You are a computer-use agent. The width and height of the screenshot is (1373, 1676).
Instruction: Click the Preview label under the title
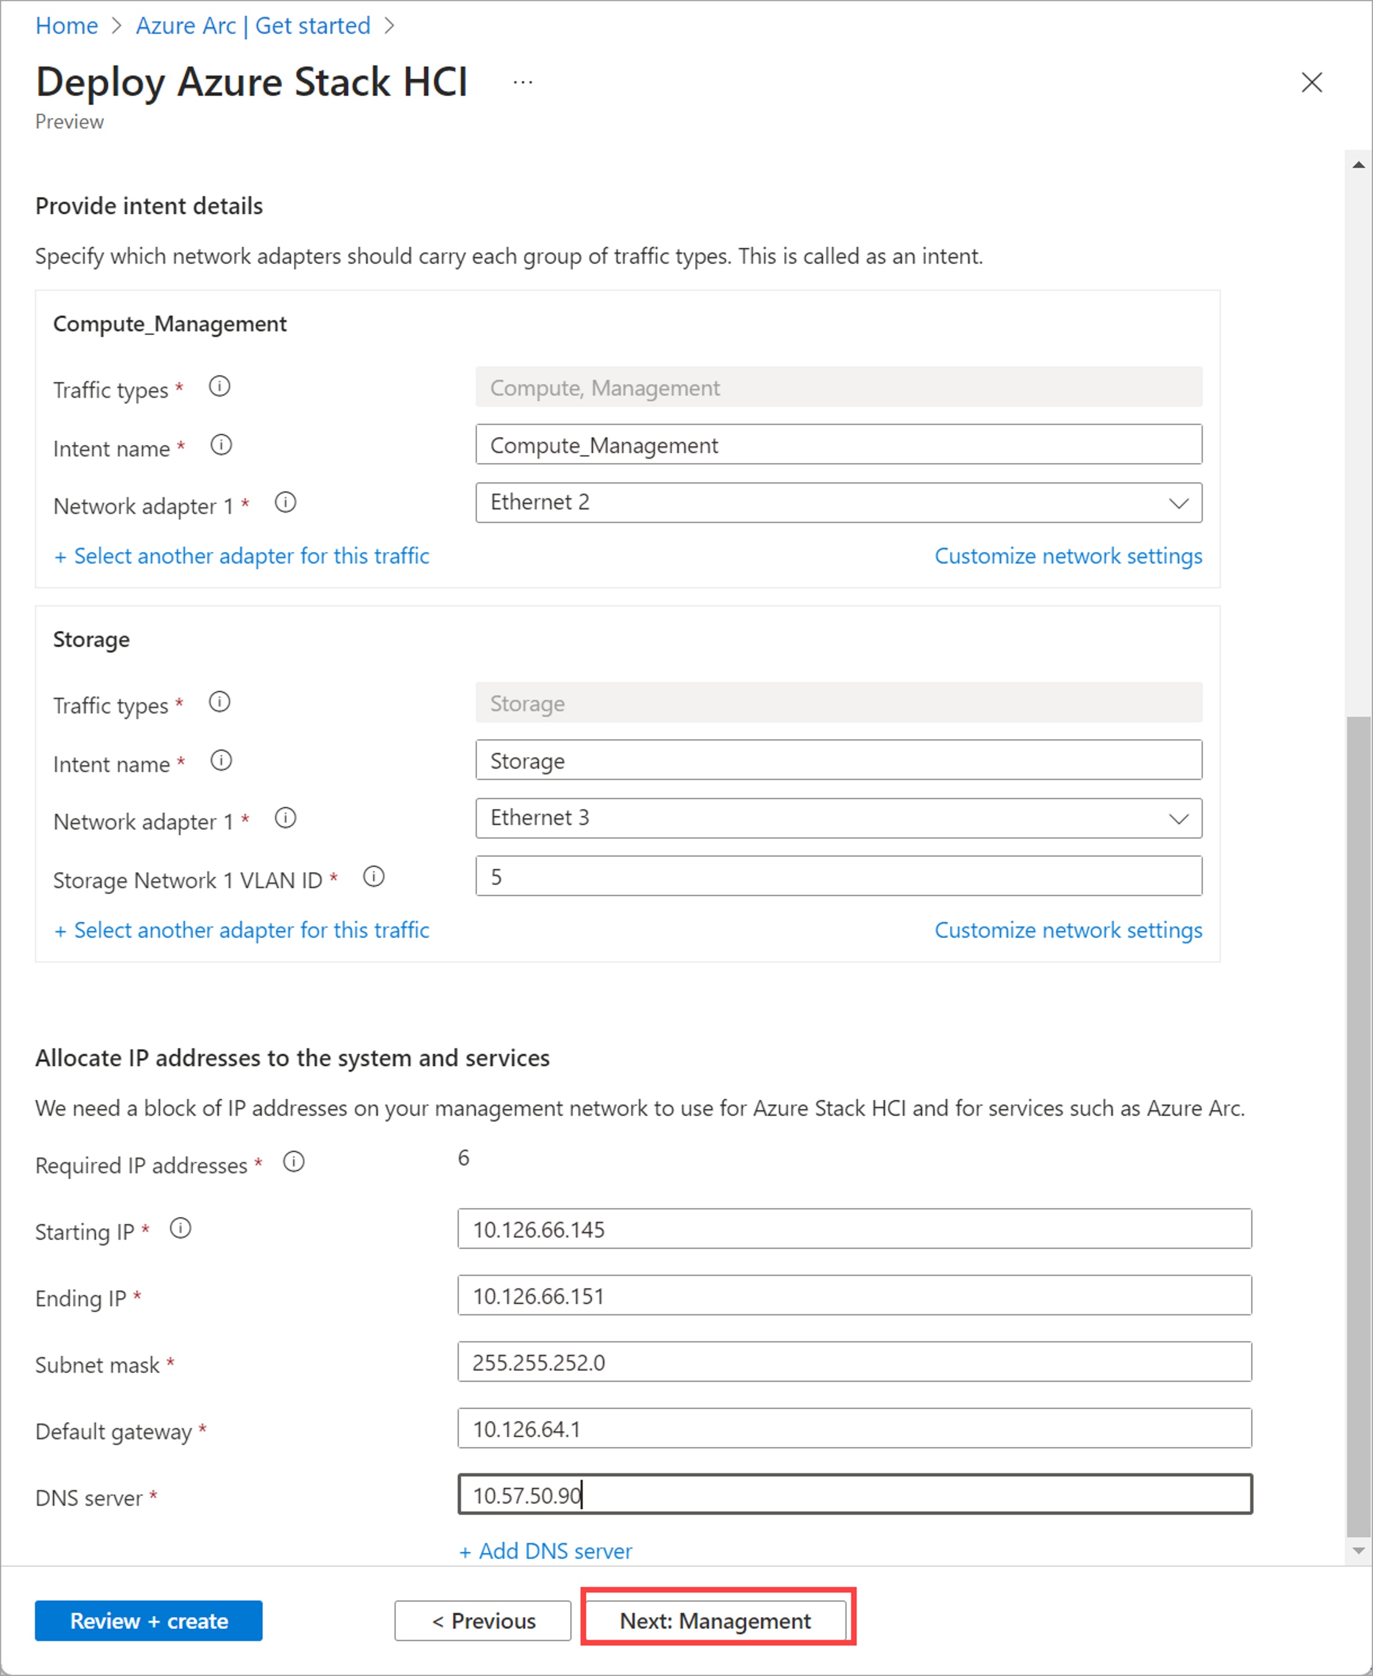tap(69, 122)
